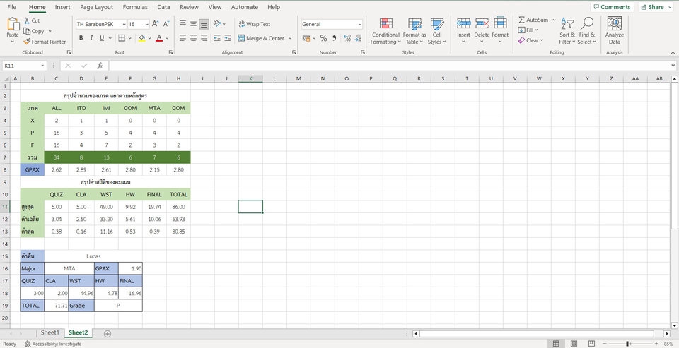This screenshot has width=679, height=348.
Task: Toggle underline formatting
Action: 102,38
